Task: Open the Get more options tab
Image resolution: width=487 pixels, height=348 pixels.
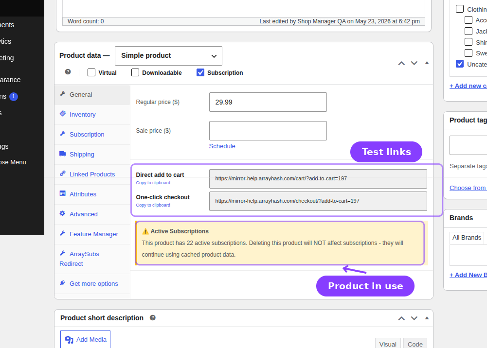Action: [x=92, y=284]
